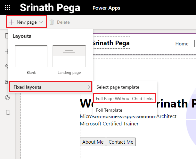Viewport: 196px width, 159px height.
Task: Click the About Me button
Action: point(93,142)
